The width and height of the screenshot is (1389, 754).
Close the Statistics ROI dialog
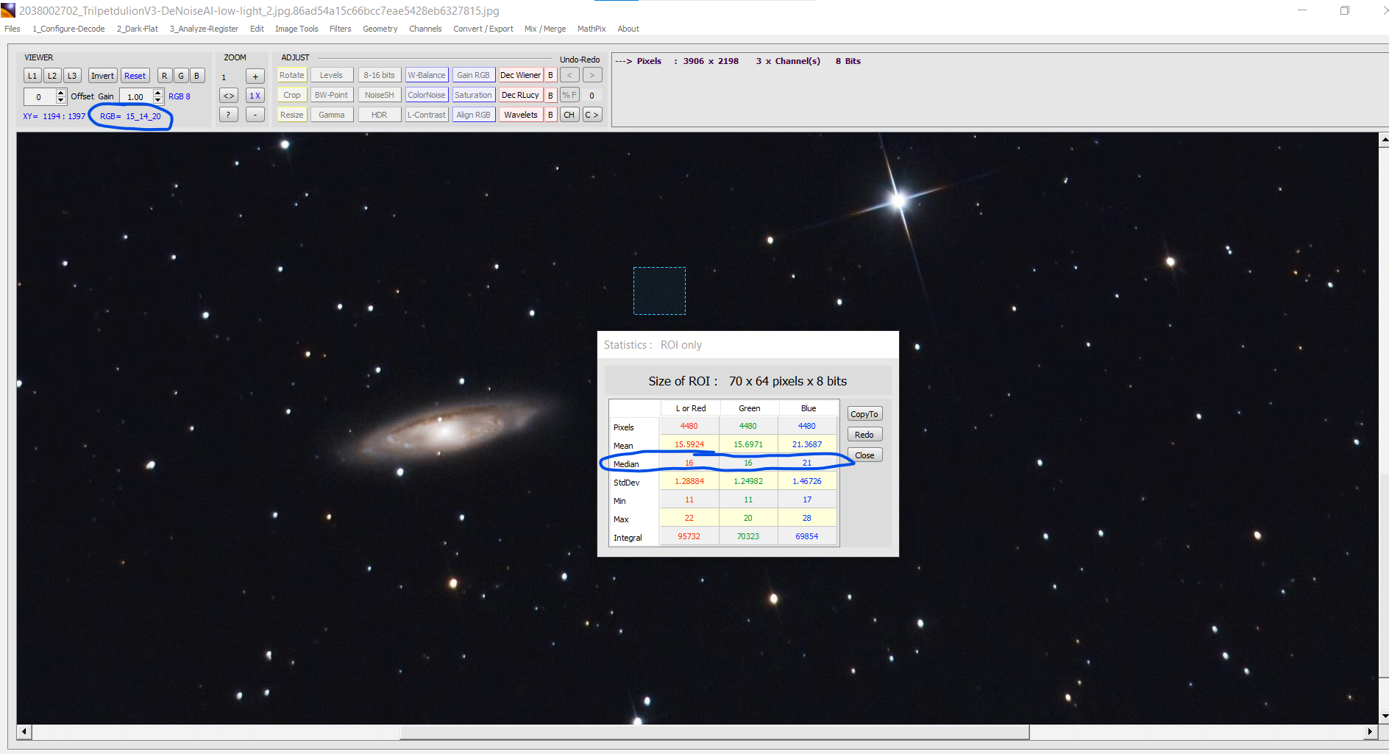(x=864, y=455)
